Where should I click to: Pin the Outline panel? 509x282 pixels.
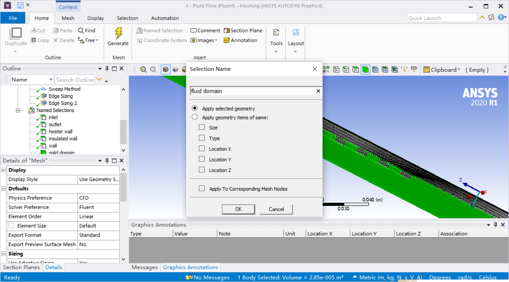click(x=107, y=68)
